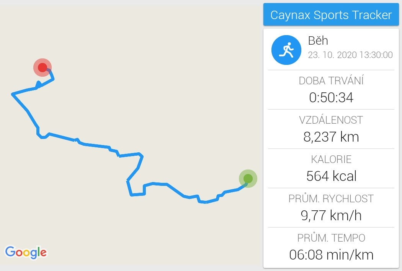Click the duration value 0:50:34
Screen dimensions: 402x271
click(x=331, y=97)
